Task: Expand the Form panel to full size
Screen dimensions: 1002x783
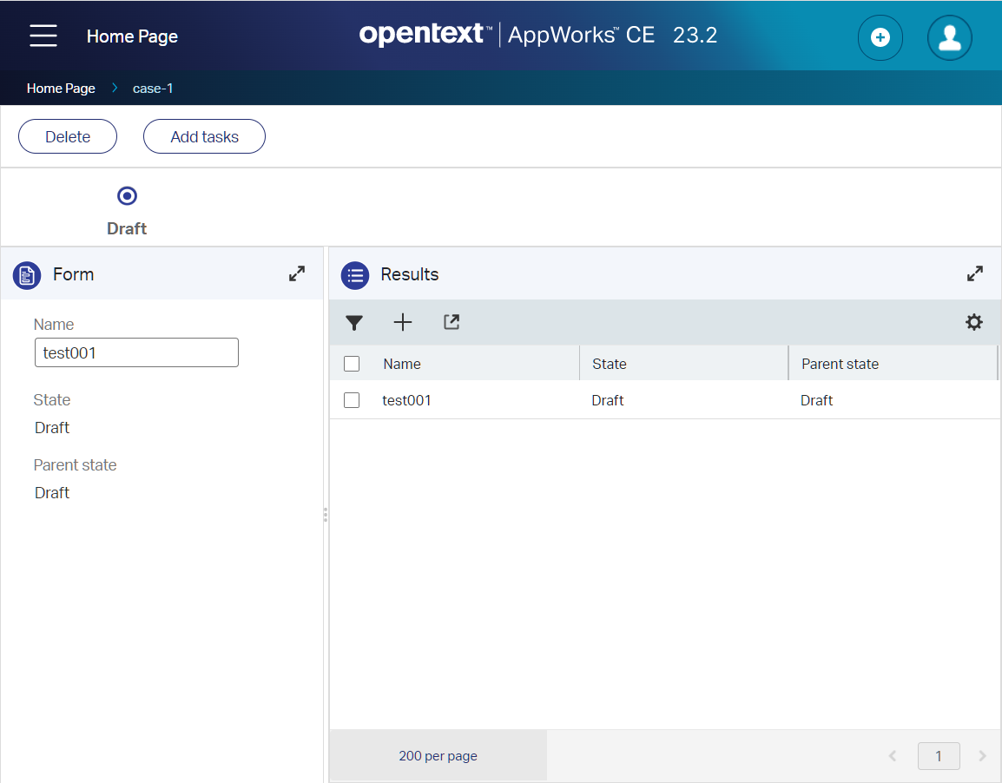Action: 297,273
